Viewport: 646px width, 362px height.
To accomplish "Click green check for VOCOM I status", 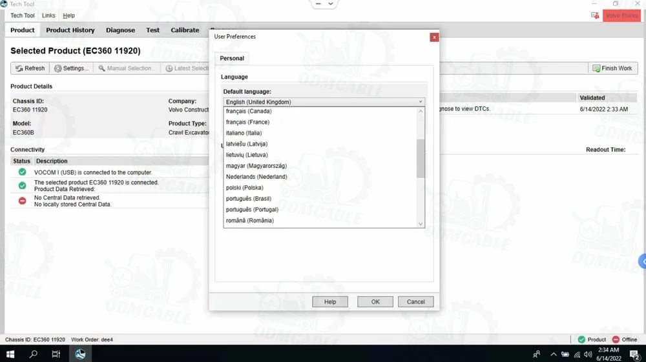I will pyautogui.click(x=22, y=172).
